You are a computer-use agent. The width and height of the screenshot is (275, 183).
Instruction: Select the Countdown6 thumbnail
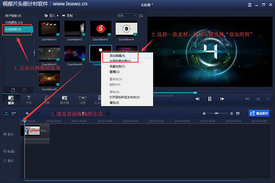(x=75, y=54)
